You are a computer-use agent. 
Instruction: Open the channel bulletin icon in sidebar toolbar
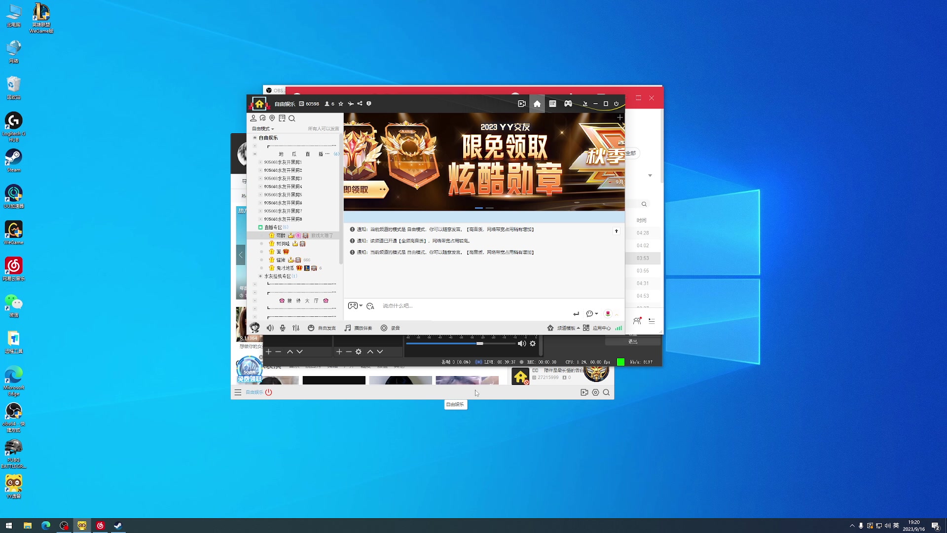pos(282,118)
